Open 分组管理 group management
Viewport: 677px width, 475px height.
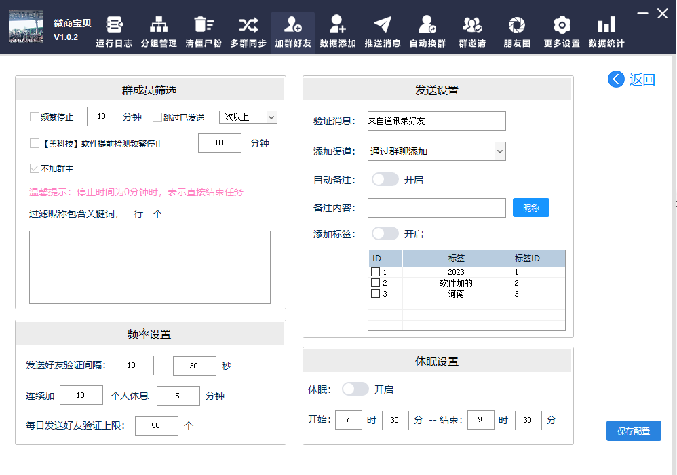coord(159,31)
